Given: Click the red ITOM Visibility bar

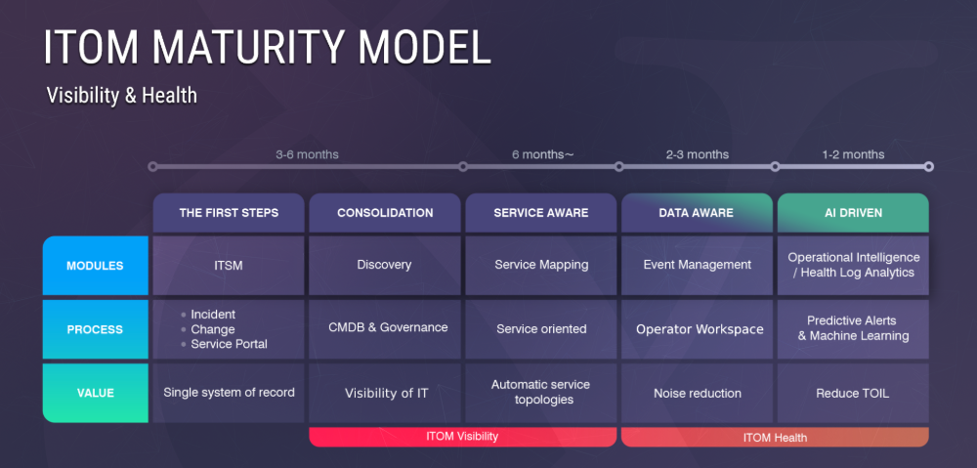Looking at the screenshot, I should pos(463,437).
